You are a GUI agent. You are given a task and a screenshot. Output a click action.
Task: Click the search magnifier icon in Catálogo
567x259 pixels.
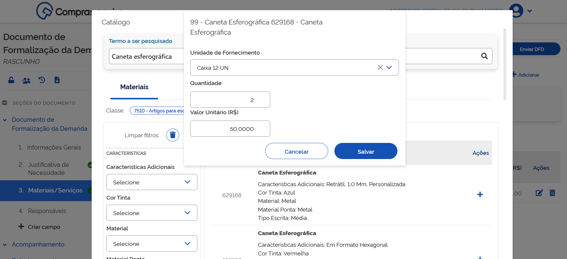click(484, 56)
